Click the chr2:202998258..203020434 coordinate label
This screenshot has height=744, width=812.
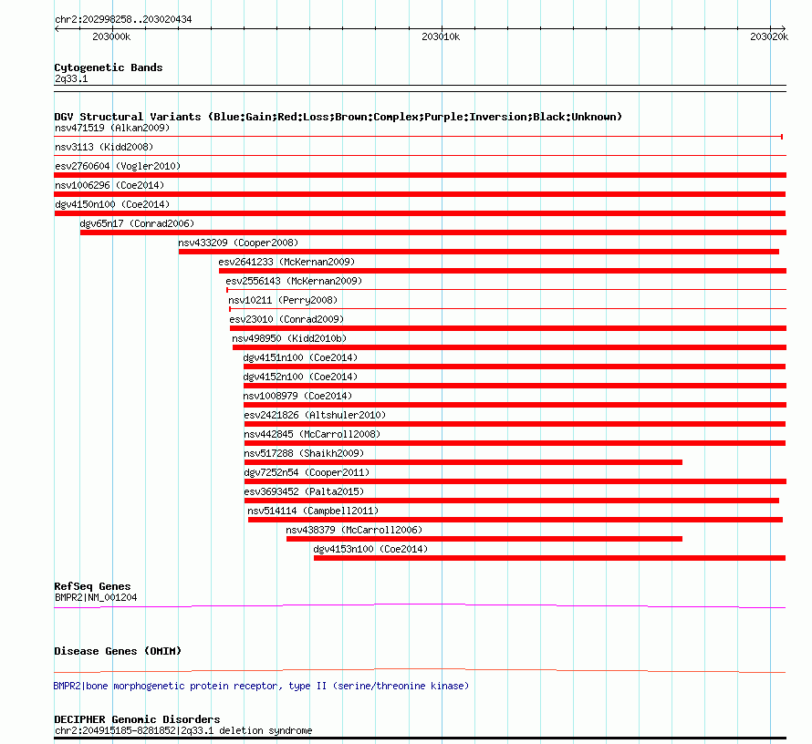pyautogui.click(x=123, y=19)
